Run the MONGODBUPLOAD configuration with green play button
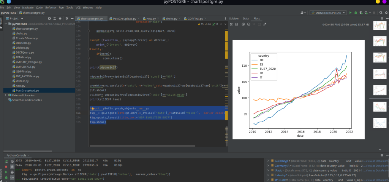 (350, 13)
